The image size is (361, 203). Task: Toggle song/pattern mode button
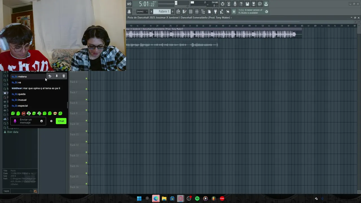[129, 4]
